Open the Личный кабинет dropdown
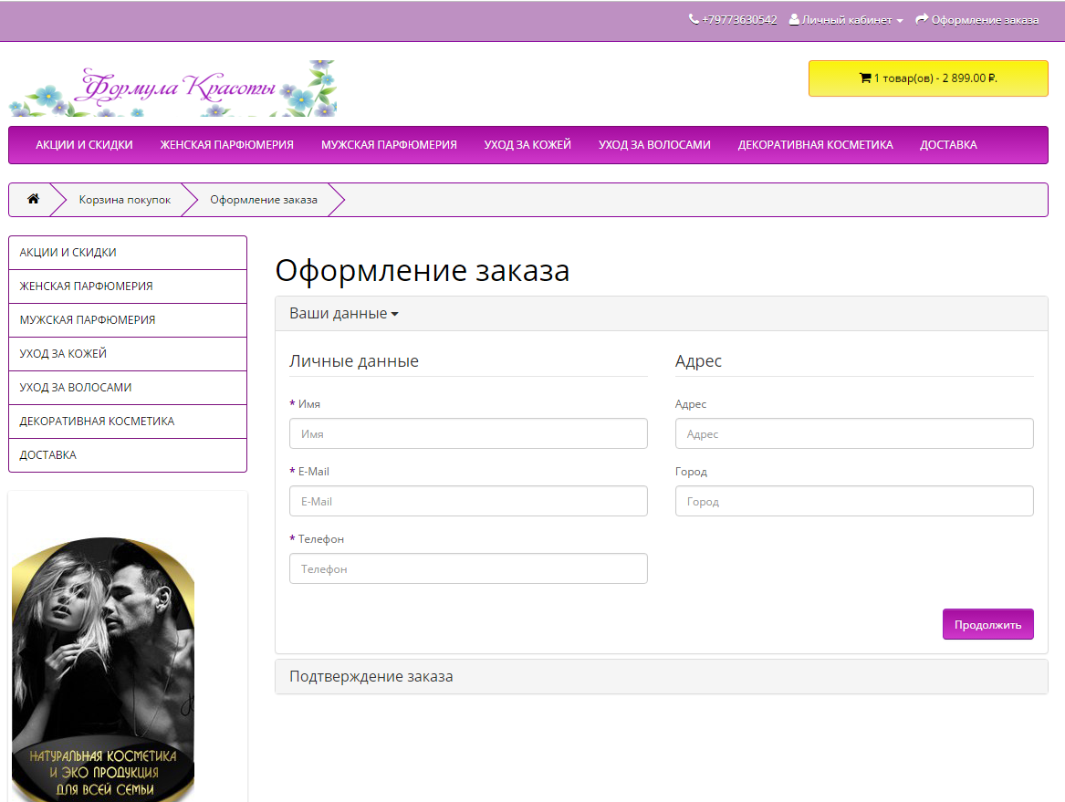Image resolution: width=1065 pixels, height=802 pixels. click(x=846, y=18)
